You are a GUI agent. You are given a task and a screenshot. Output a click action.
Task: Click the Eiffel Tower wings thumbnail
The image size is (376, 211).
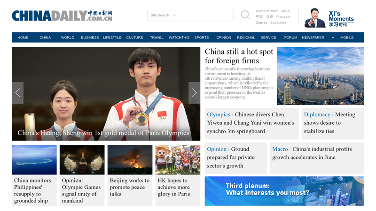82,159
